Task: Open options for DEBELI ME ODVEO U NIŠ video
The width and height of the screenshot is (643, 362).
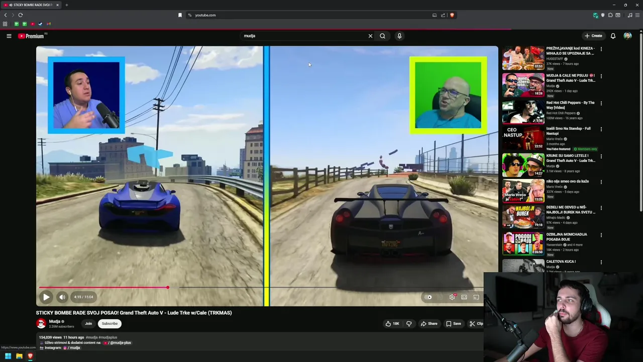Action: (601, 208)
